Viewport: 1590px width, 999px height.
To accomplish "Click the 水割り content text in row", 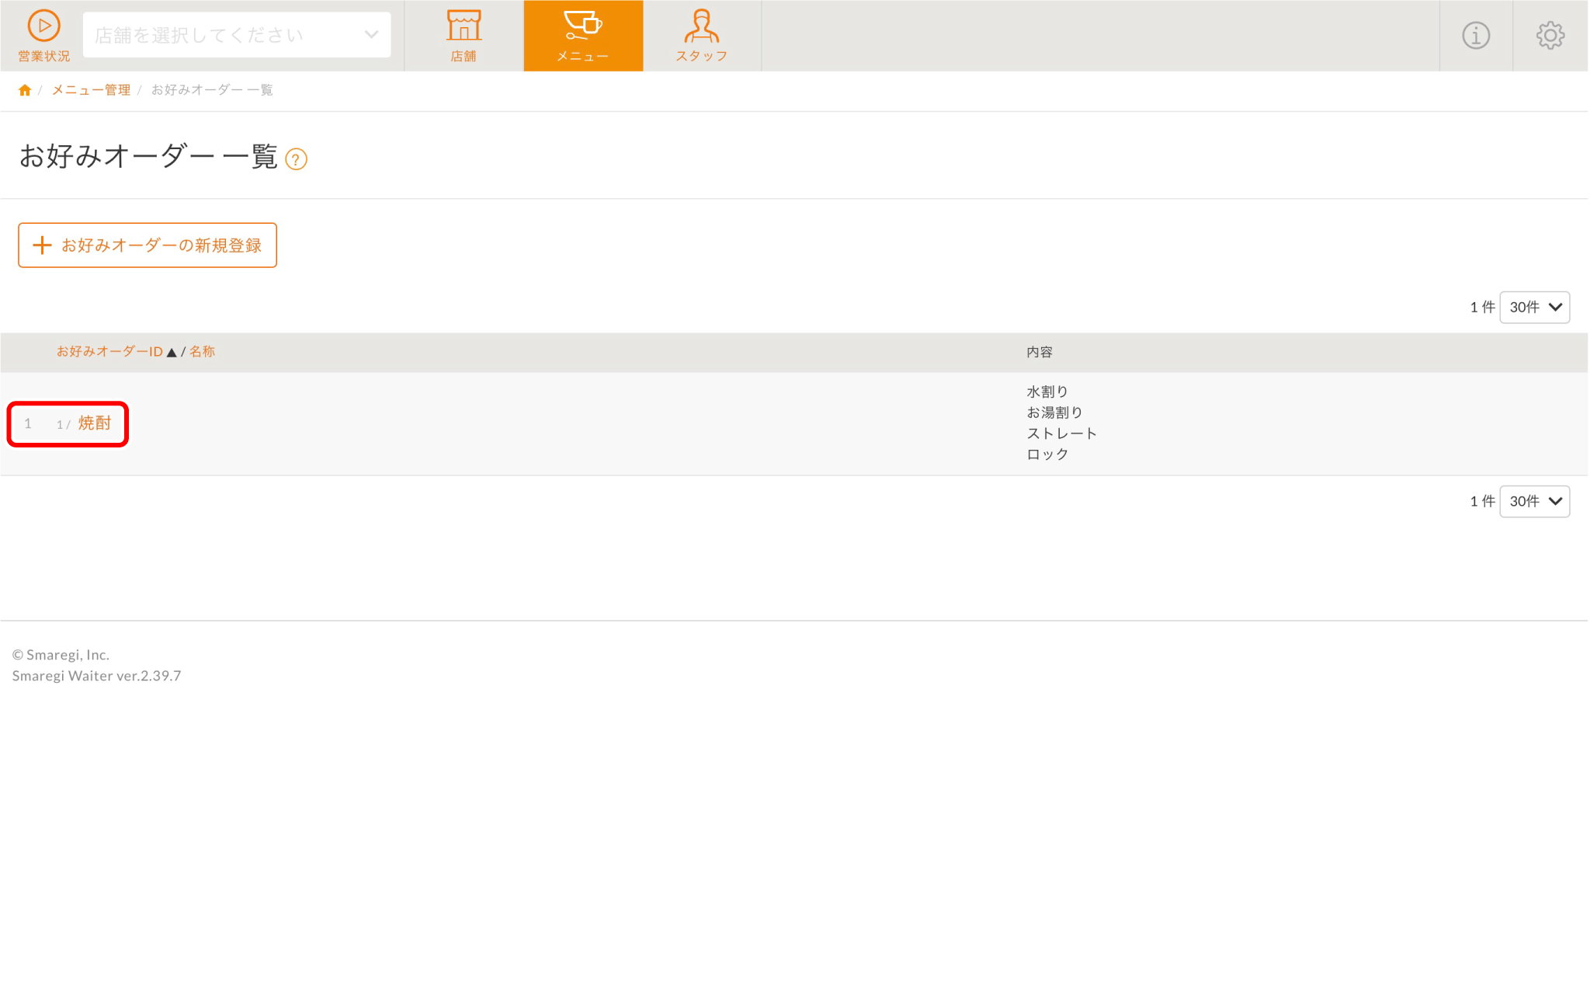I will [x=1047, y=392].
